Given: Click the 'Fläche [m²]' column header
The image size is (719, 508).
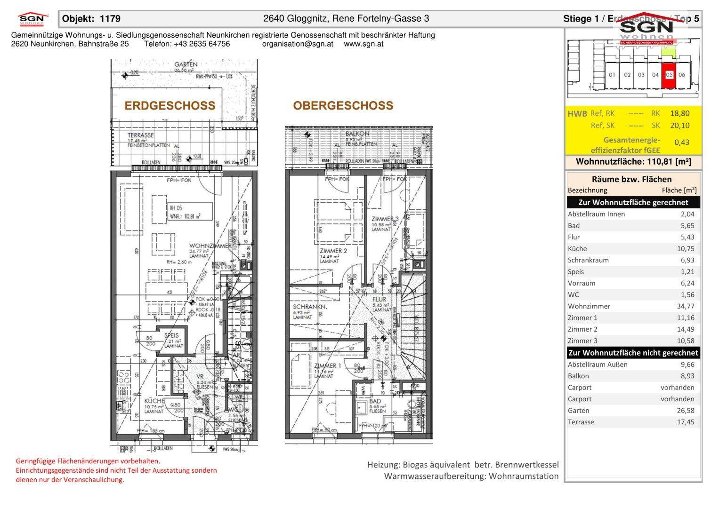Looking at the screenshot, I should 679,190.
